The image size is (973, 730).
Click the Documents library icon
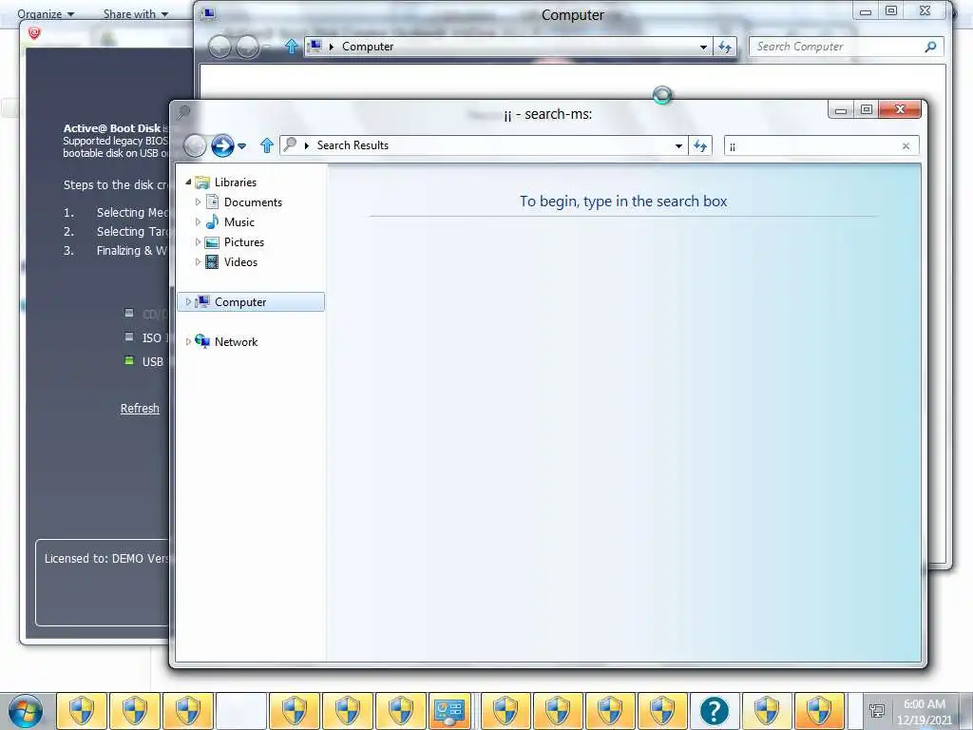[212, 202]
